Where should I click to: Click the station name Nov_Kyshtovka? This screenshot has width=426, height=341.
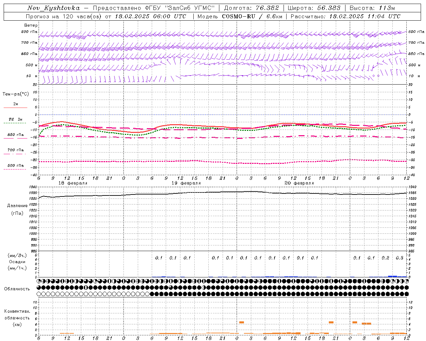(54, 8)
